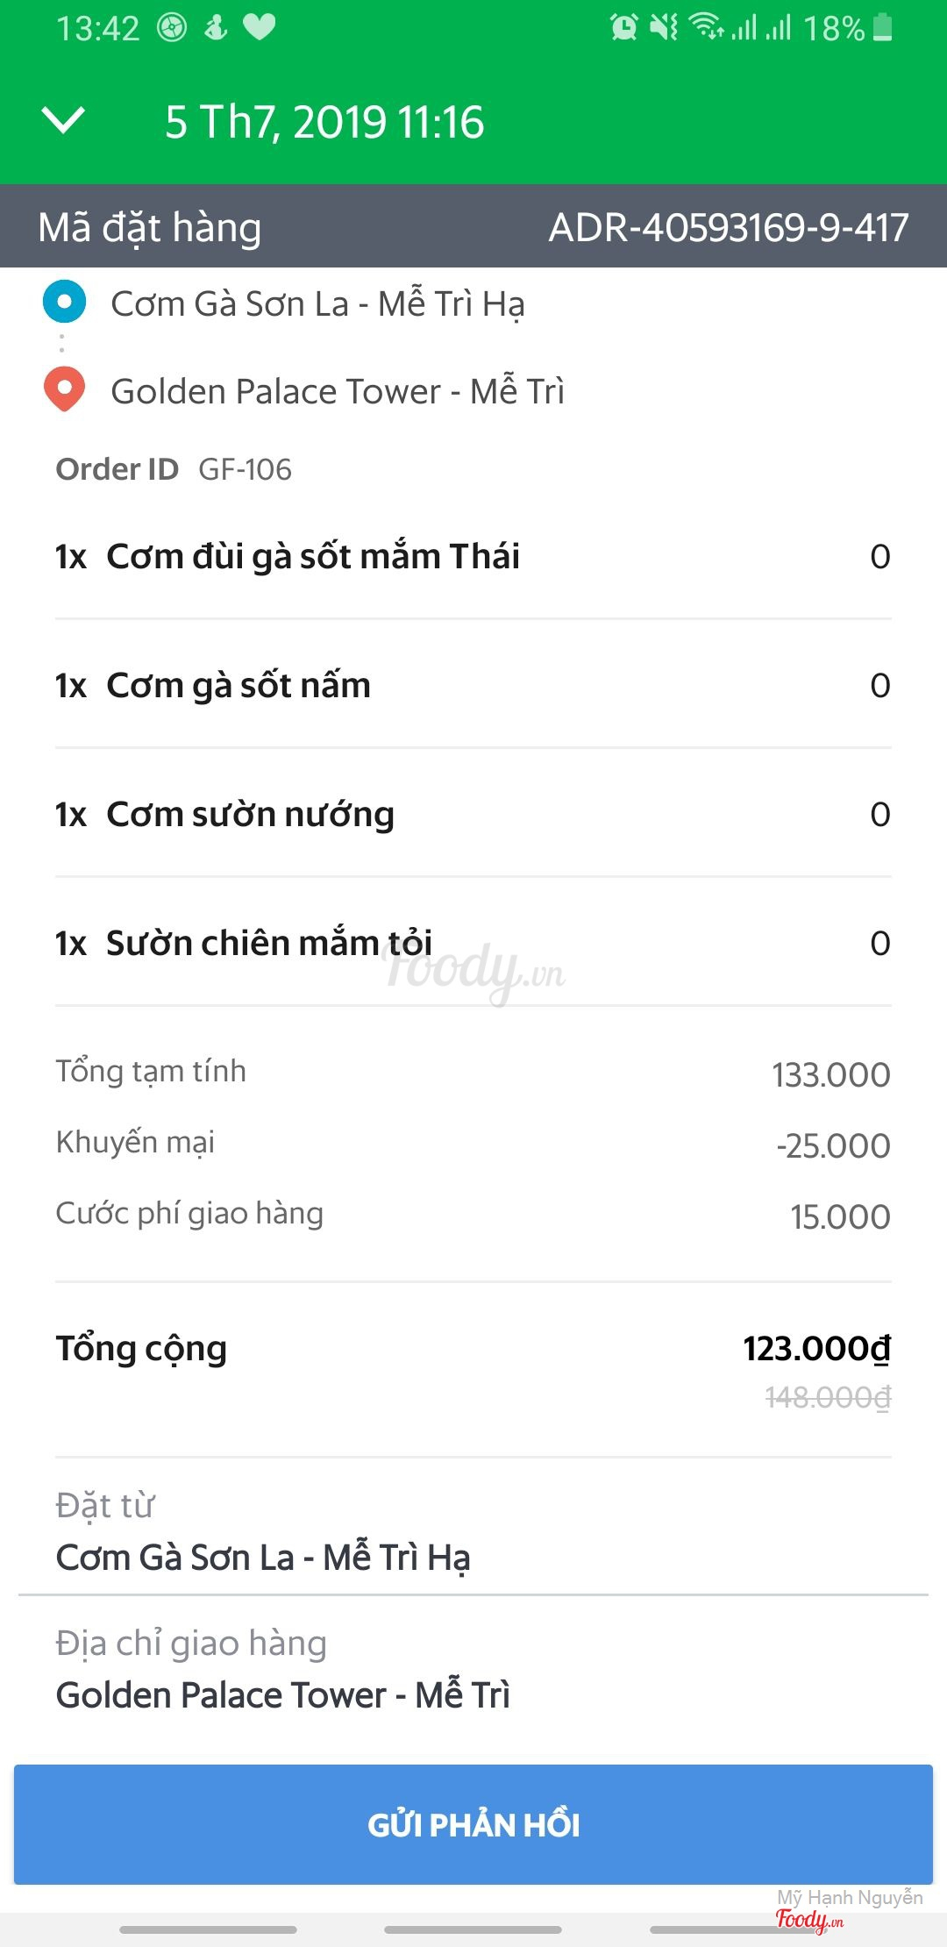Viewport: 947px width, 1947px height.
Task: Select the Cơm gà sốt nấm item
Action: [x=239, y=685]
